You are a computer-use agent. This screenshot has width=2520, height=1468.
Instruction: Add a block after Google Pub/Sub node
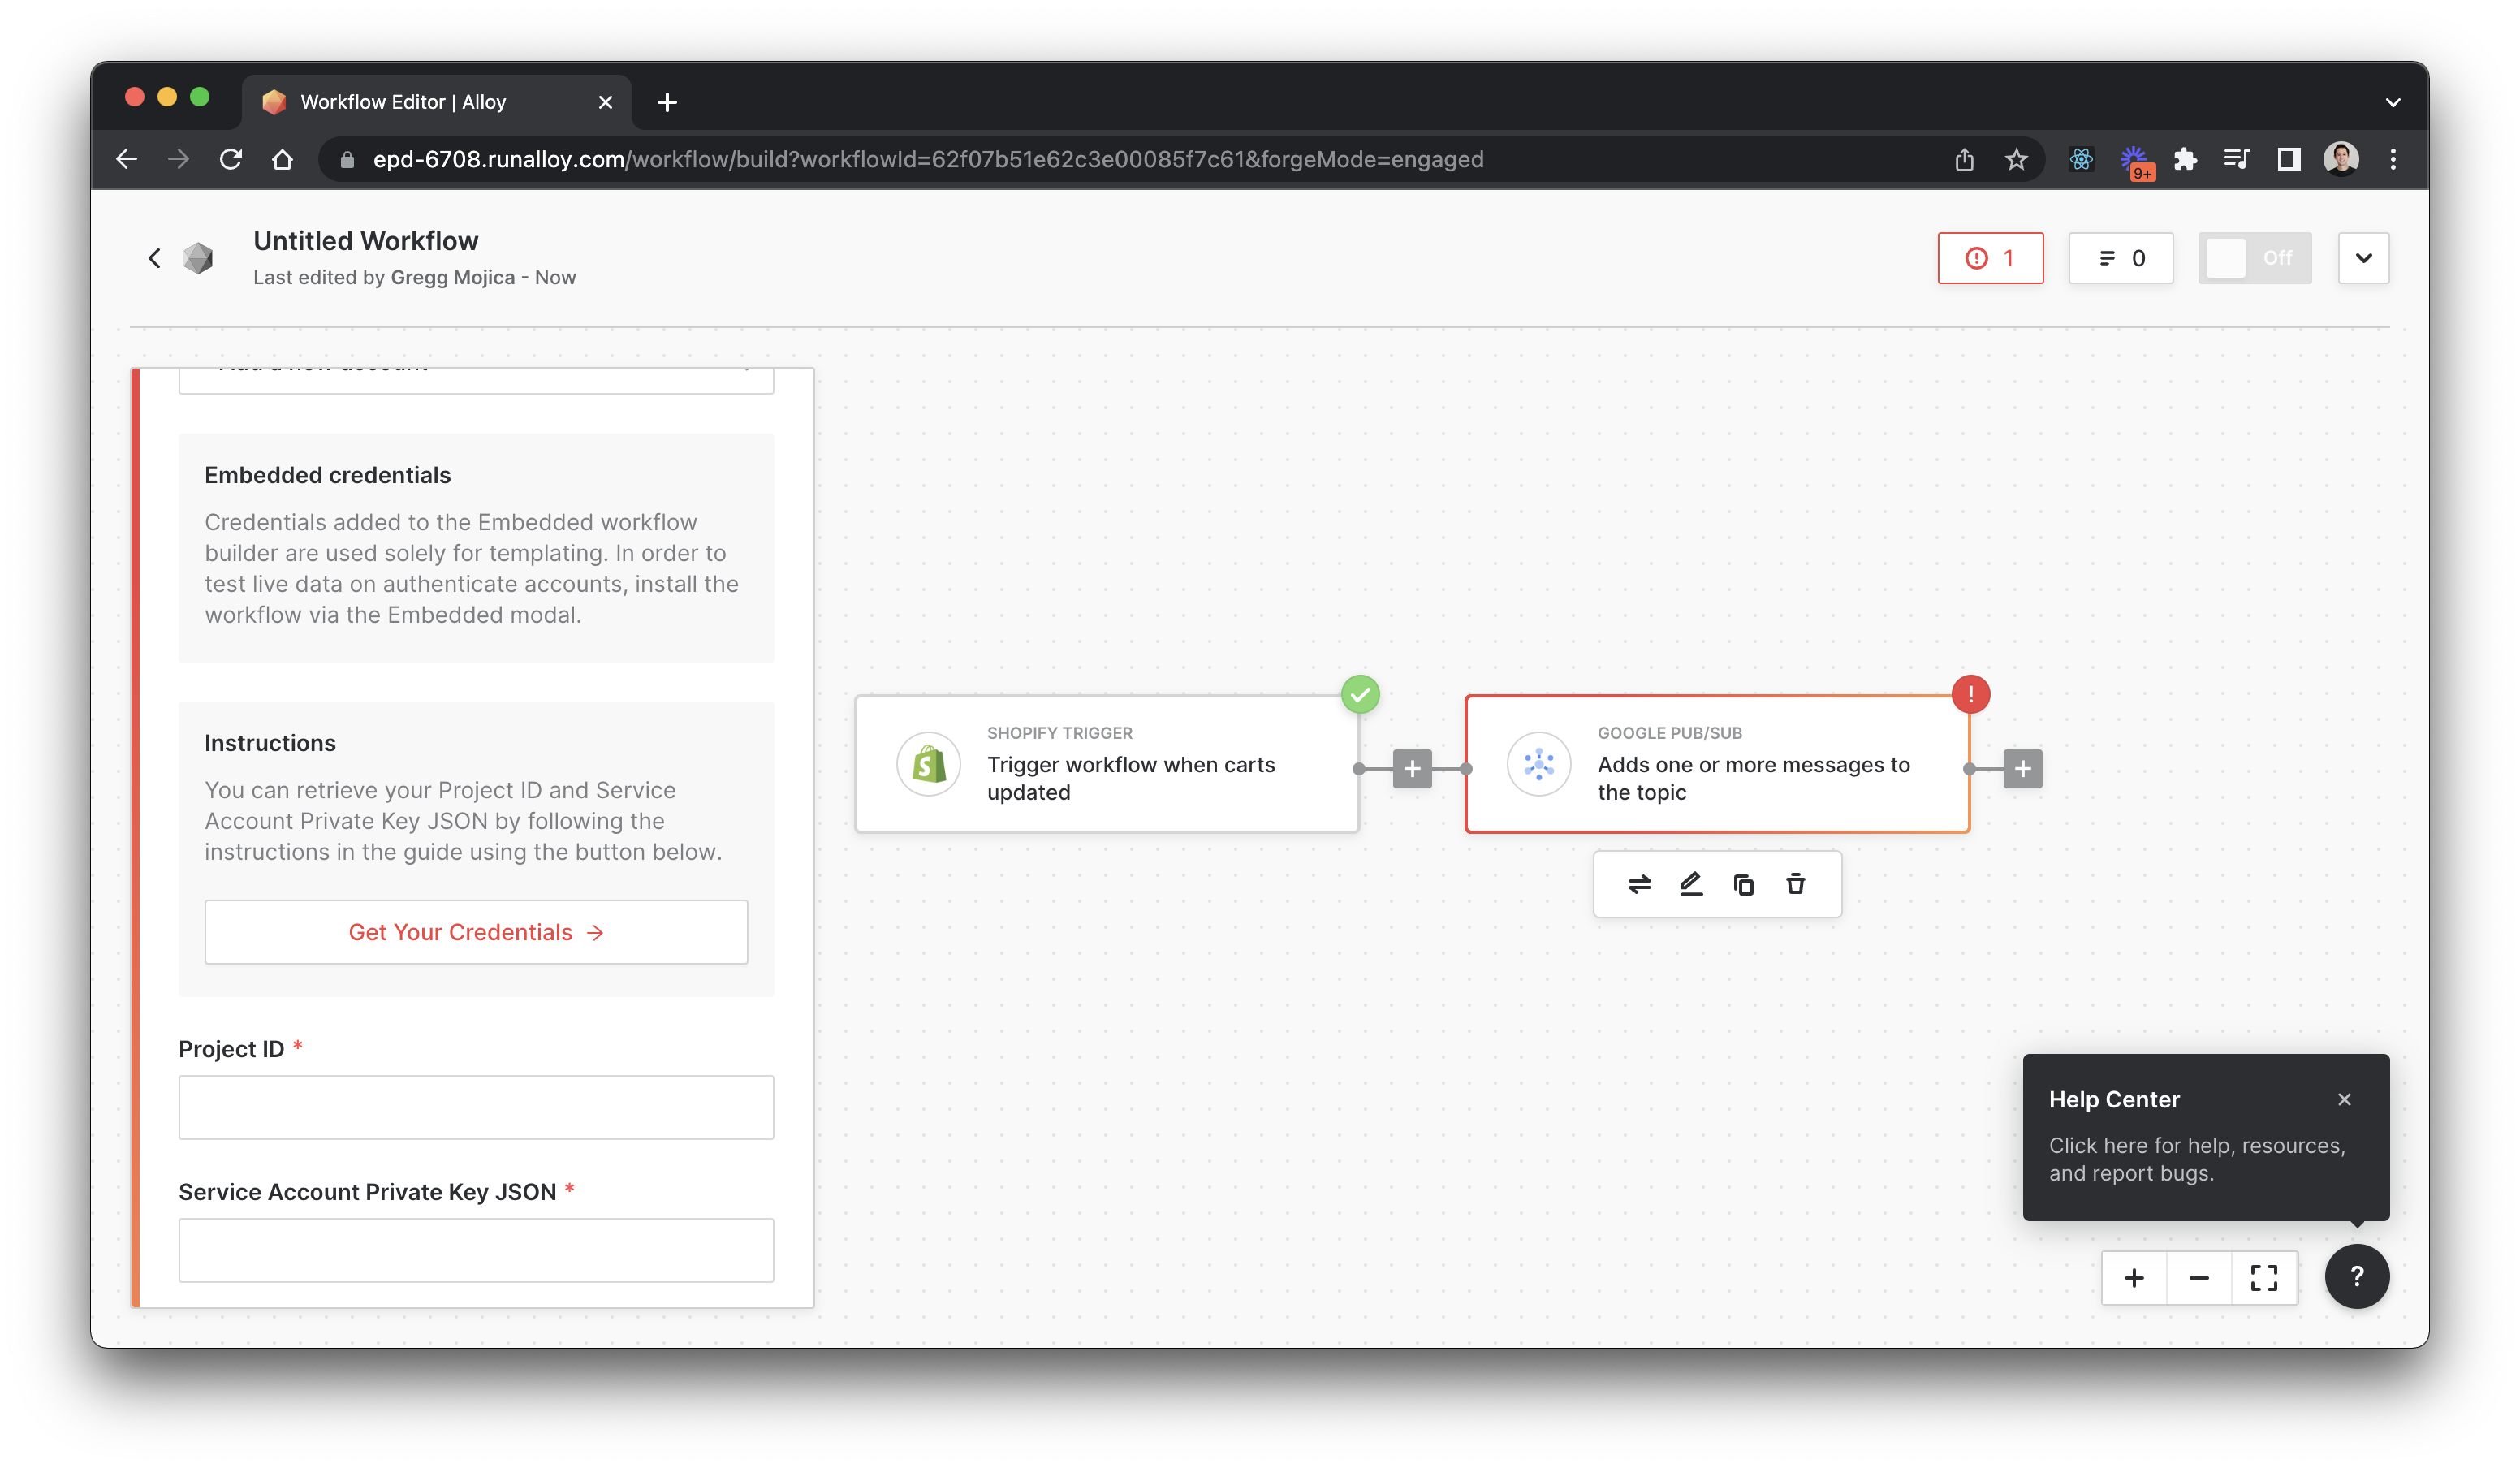tap(2022, 769)
